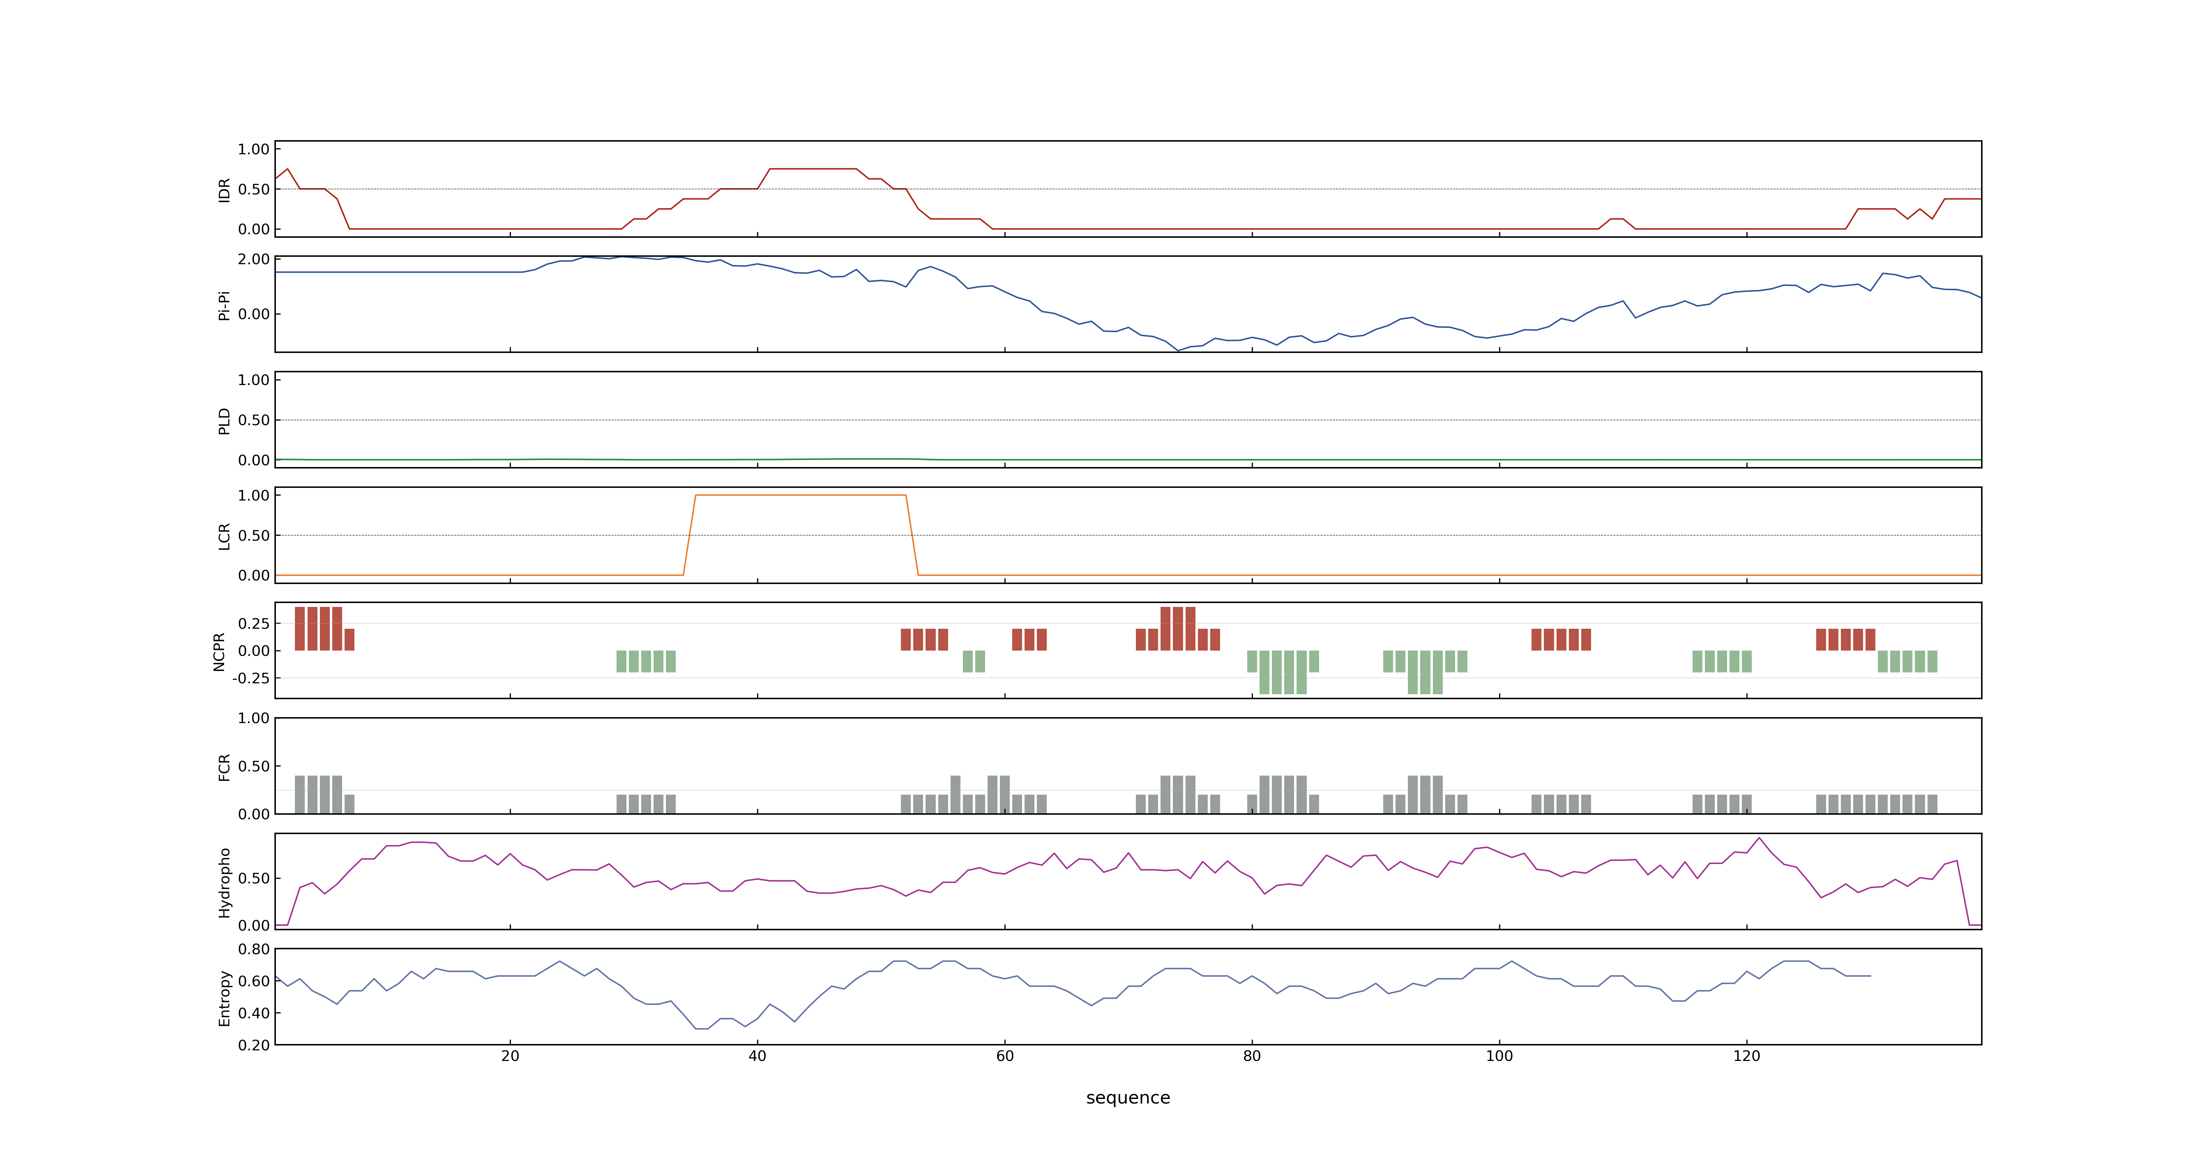This screenshot has width=2202, height=1174.
Task: Click the 0.50 tick on FCR axis
Action: 254,766
